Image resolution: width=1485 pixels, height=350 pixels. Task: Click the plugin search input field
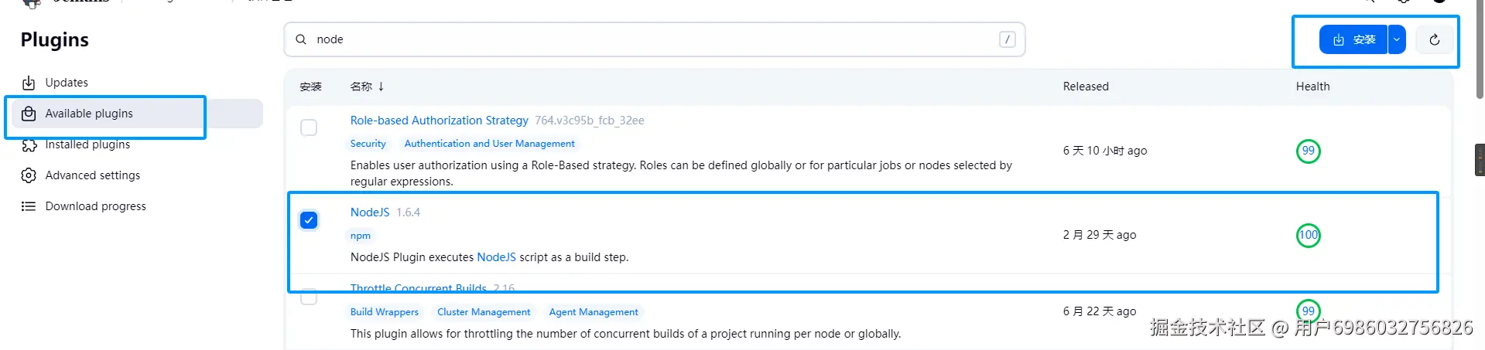[x=650, y=39]
